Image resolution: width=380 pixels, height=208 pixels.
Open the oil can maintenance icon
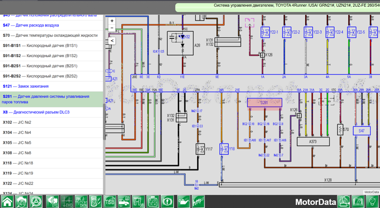[x=184, y=202]
